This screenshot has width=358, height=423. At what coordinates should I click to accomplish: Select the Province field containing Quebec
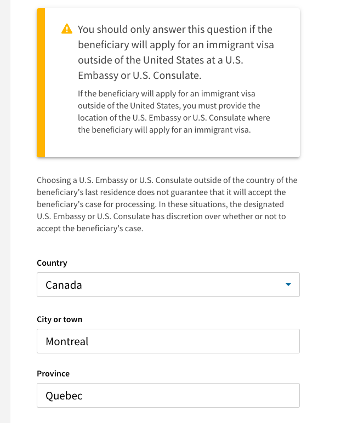click(168, 395)
